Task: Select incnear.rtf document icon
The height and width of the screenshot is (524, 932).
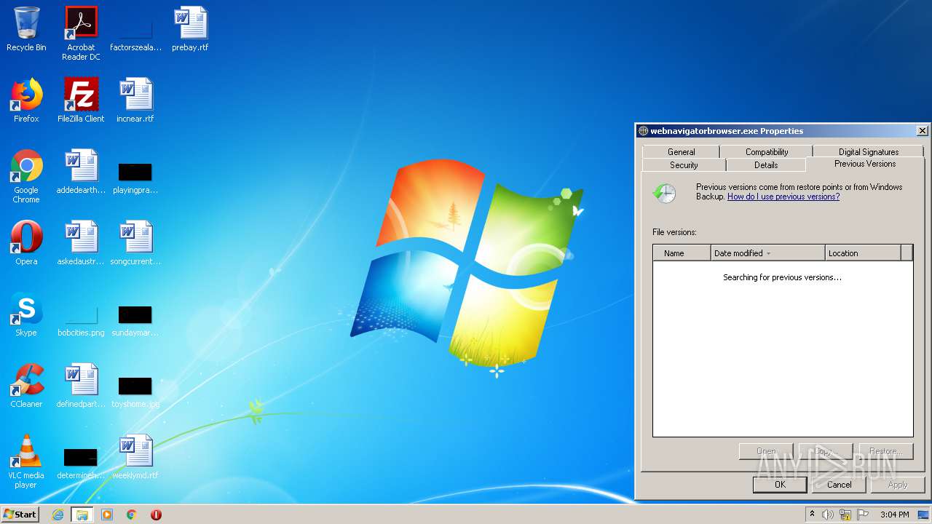Action: 135,100
